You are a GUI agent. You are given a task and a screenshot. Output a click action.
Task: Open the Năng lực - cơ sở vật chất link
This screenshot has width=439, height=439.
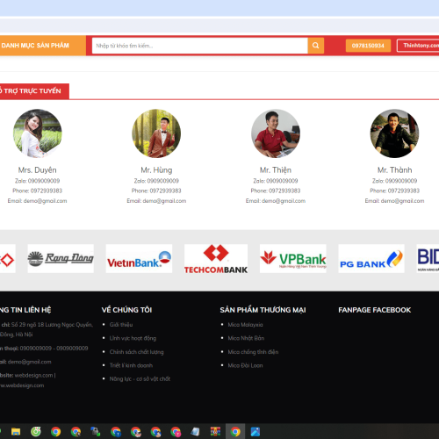(140, 378)
